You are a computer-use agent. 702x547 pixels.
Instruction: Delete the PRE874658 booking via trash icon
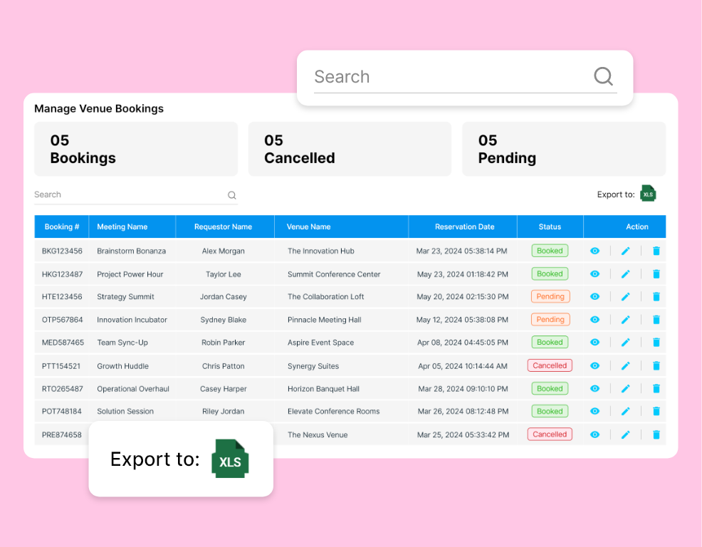pyautogui.click(x=656, y=434)
